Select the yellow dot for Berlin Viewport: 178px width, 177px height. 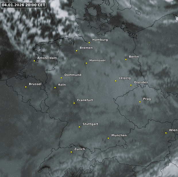(126, 59)
